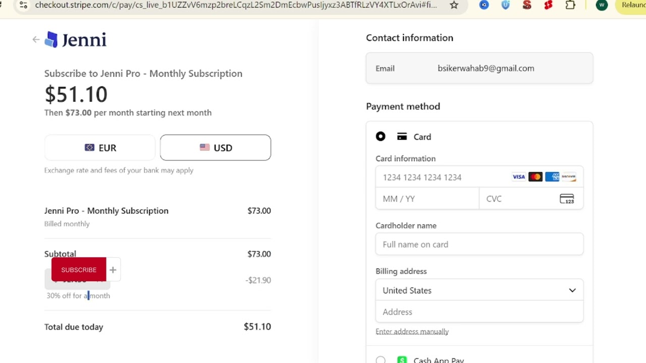Click the American Express brand icon

[552, 177]
